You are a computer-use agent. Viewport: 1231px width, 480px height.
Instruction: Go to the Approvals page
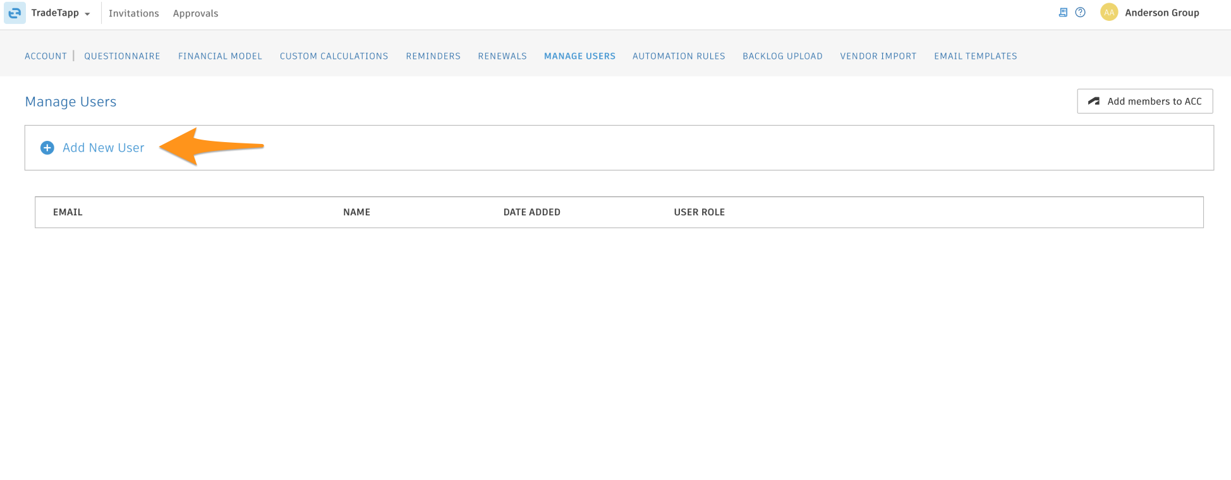(x=195, y=13)
